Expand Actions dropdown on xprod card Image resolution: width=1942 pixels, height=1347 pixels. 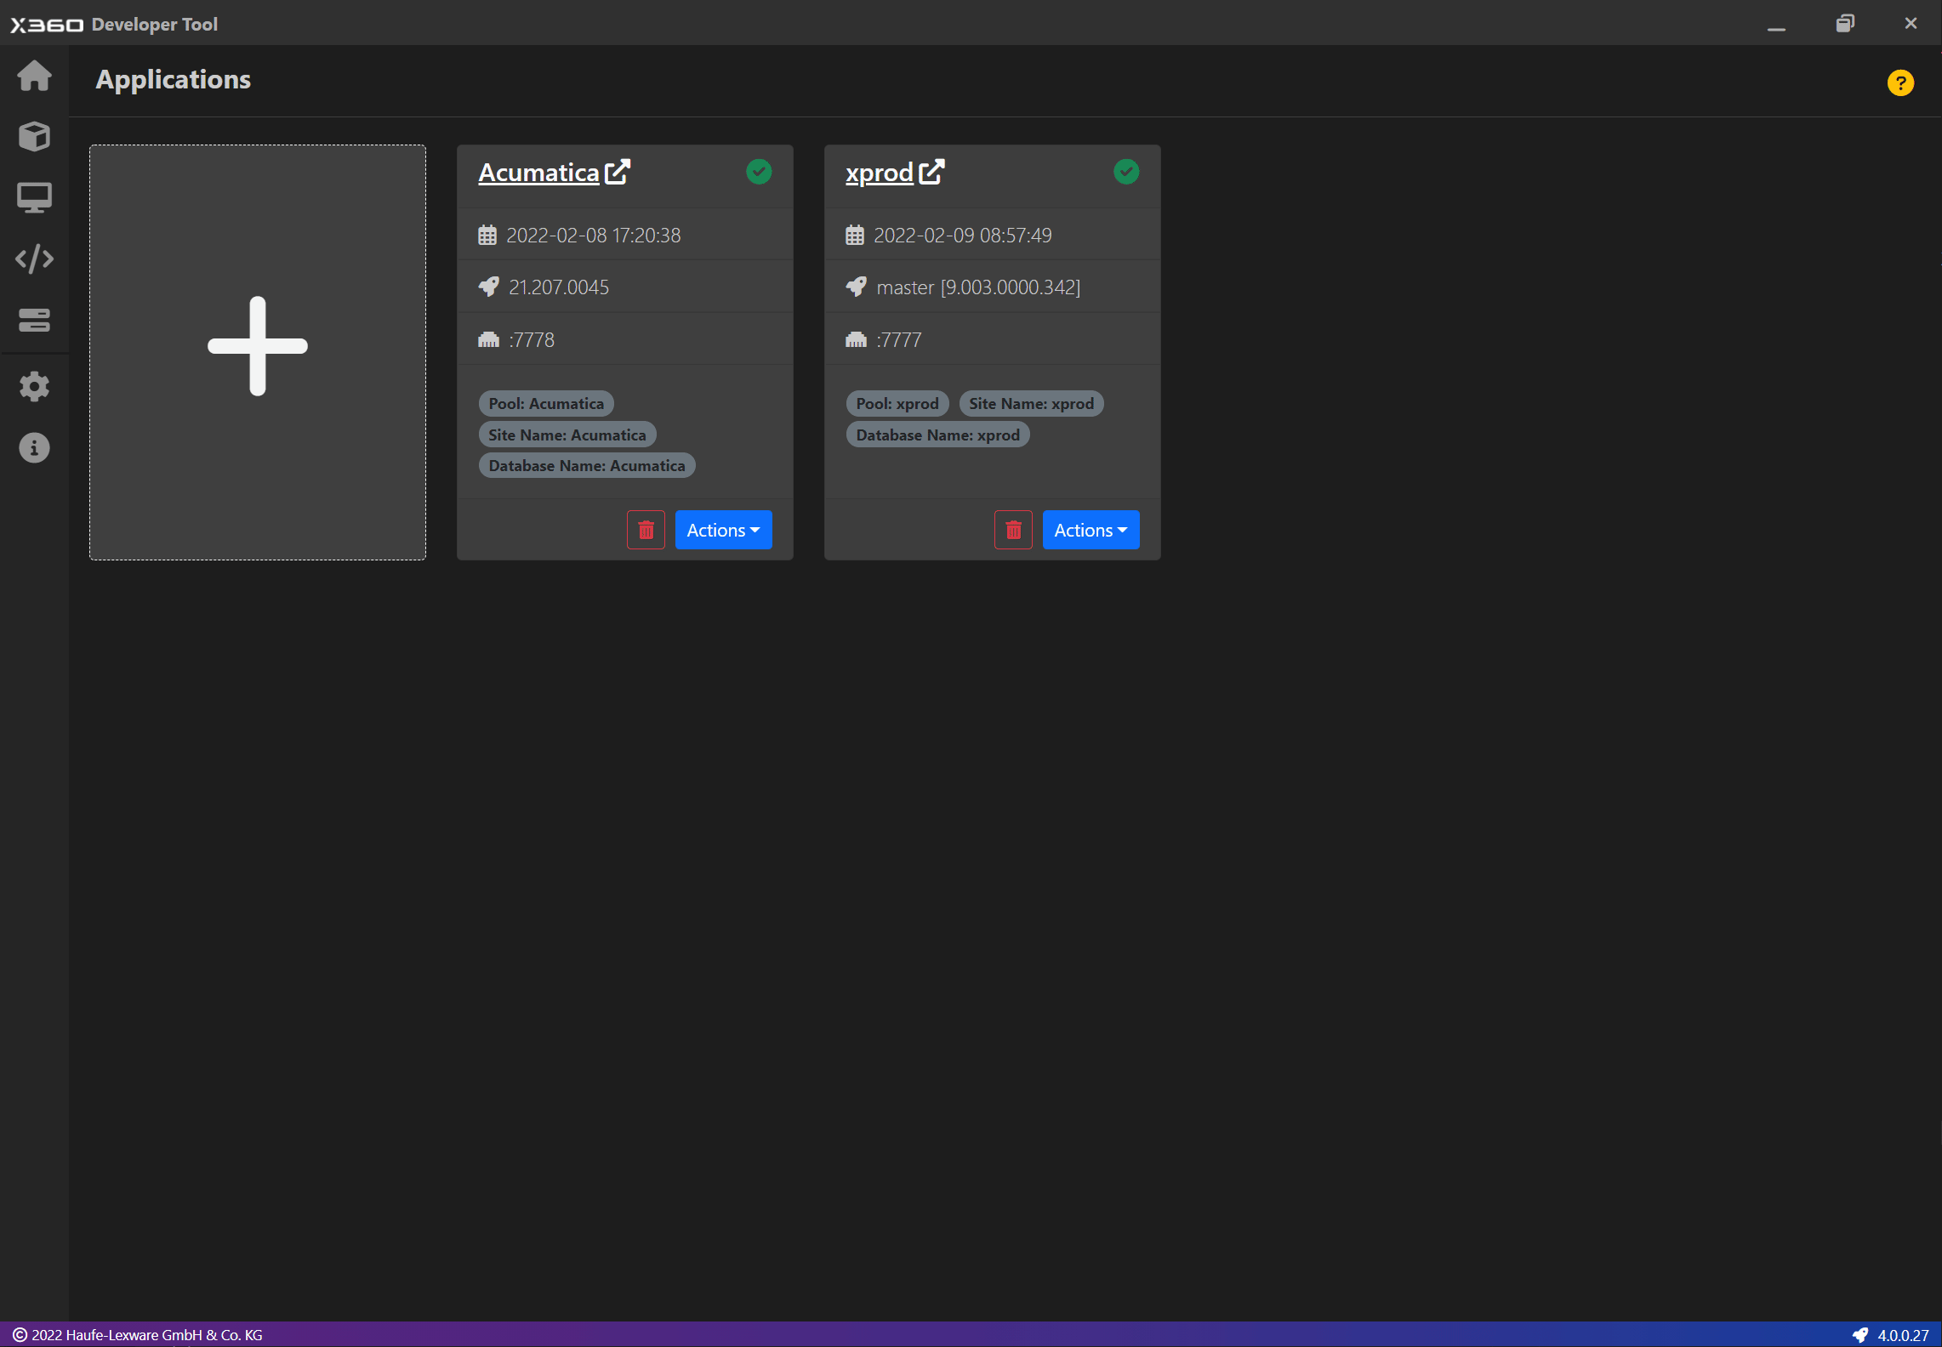pos(1091,530)
